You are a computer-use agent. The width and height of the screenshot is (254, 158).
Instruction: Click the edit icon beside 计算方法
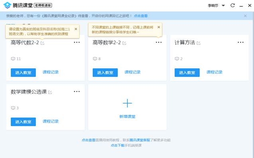pyautogui.click(x=199, y=43)
